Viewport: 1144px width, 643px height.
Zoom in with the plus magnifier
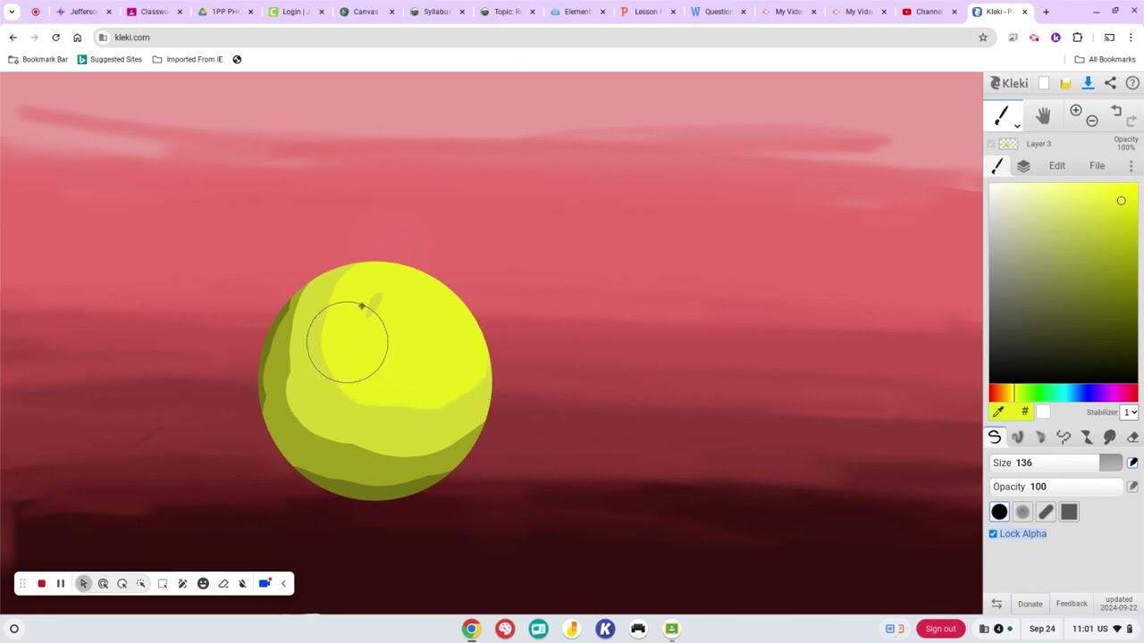coord(1076,110)
